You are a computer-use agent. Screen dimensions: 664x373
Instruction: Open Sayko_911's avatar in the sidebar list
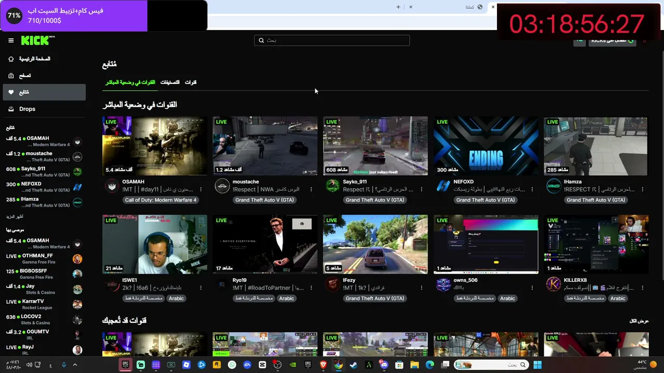click(x=77, y=172)
